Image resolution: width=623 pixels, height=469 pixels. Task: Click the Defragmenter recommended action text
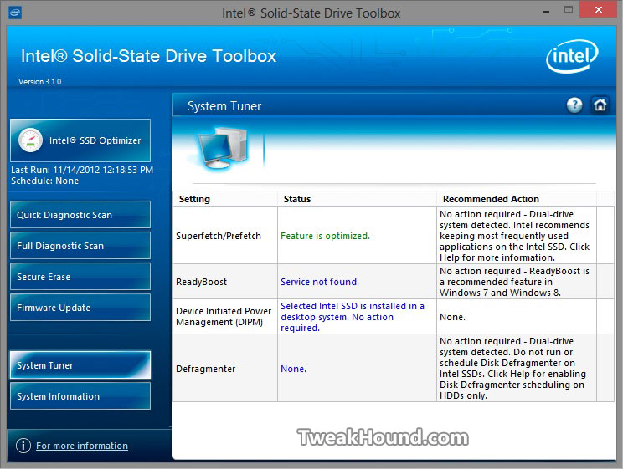point(512,368)
